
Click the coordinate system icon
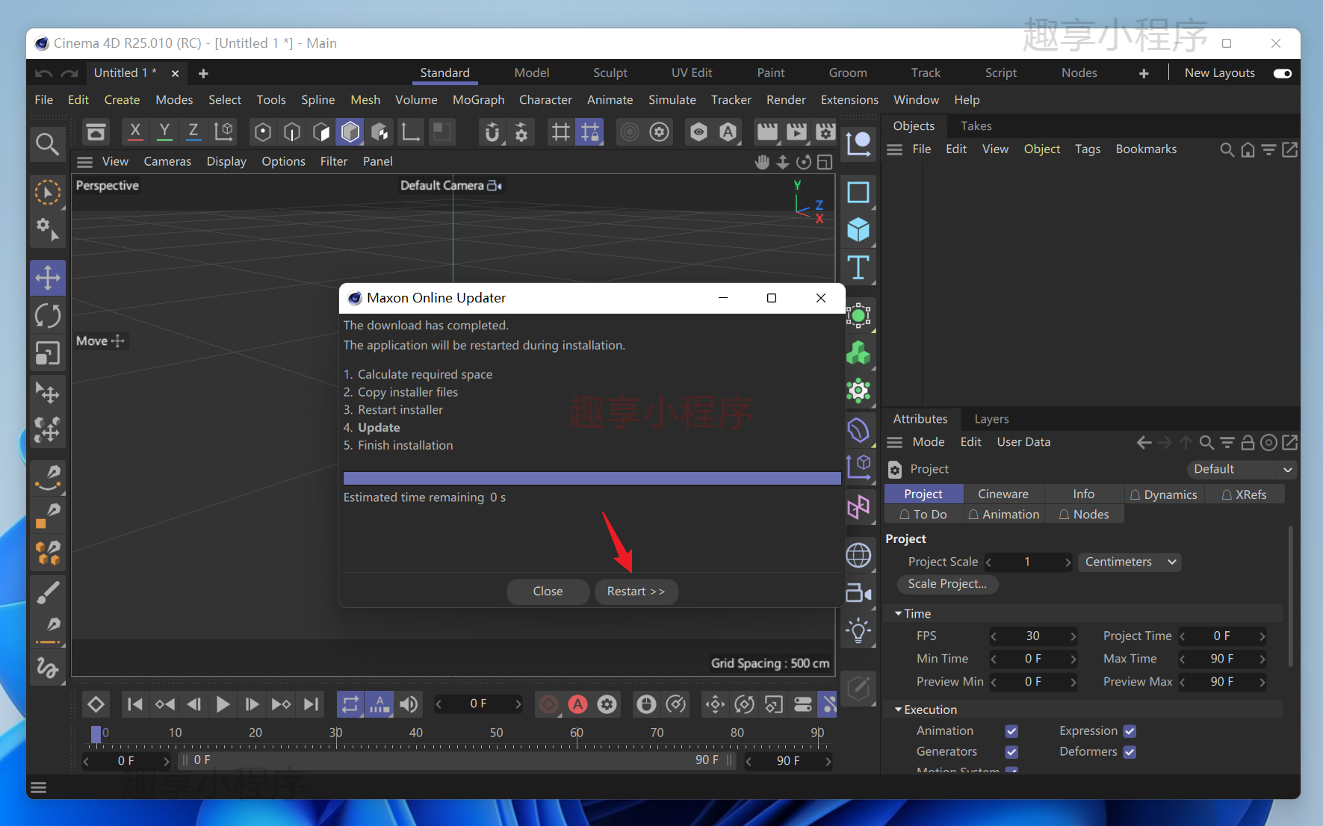point(223,132)
